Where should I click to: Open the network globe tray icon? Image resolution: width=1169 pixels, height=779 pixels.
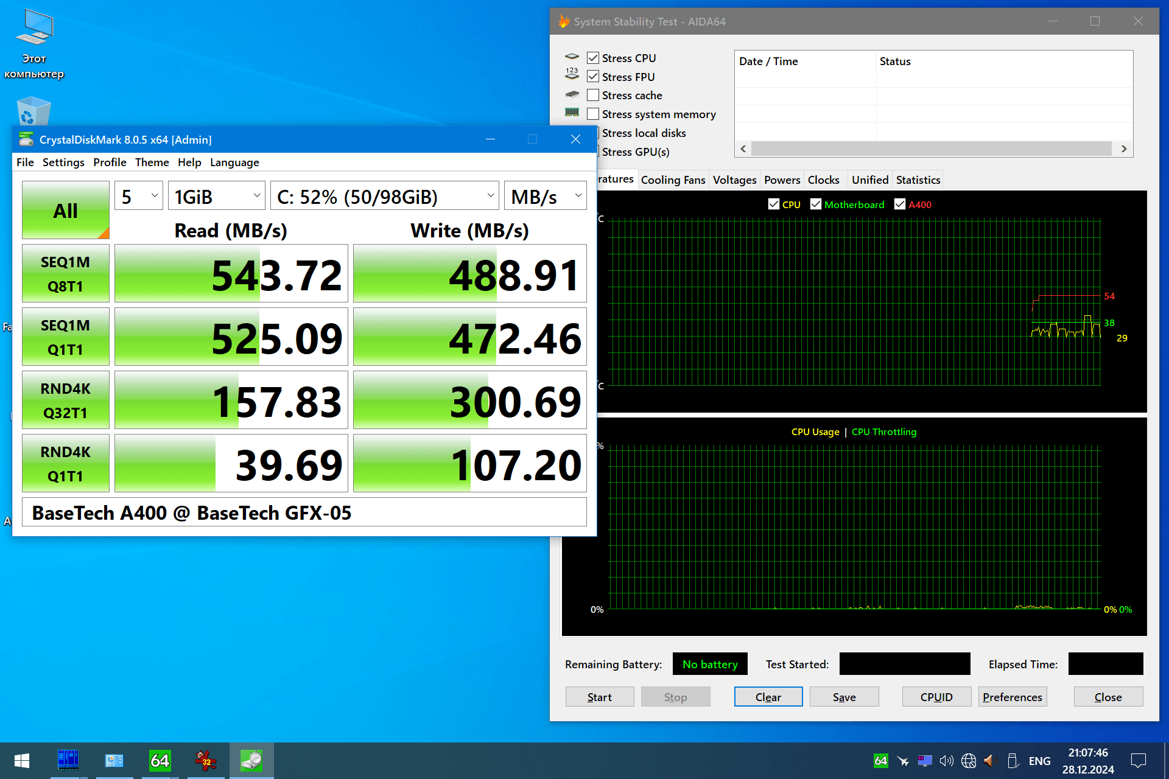(x=969, y=761)
